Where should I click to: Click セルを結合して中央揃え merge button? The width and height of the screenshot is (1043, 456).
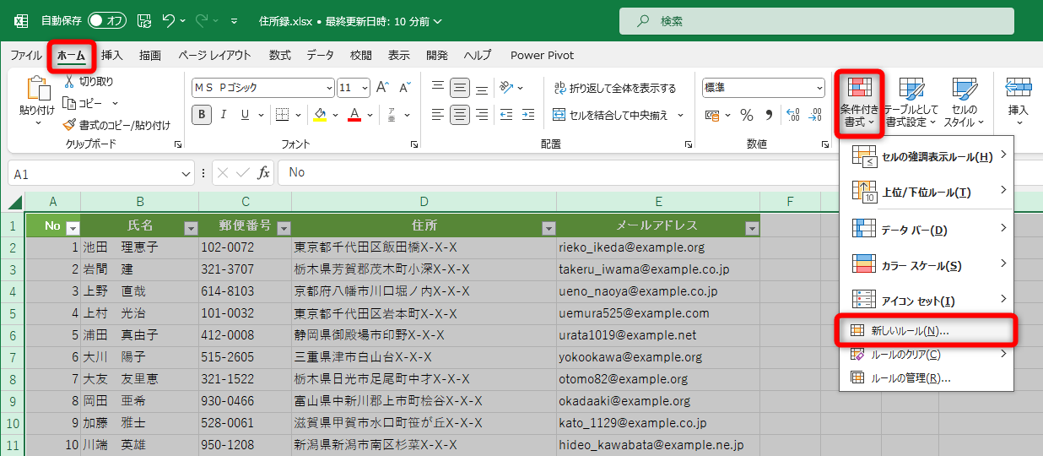(611, 115)
